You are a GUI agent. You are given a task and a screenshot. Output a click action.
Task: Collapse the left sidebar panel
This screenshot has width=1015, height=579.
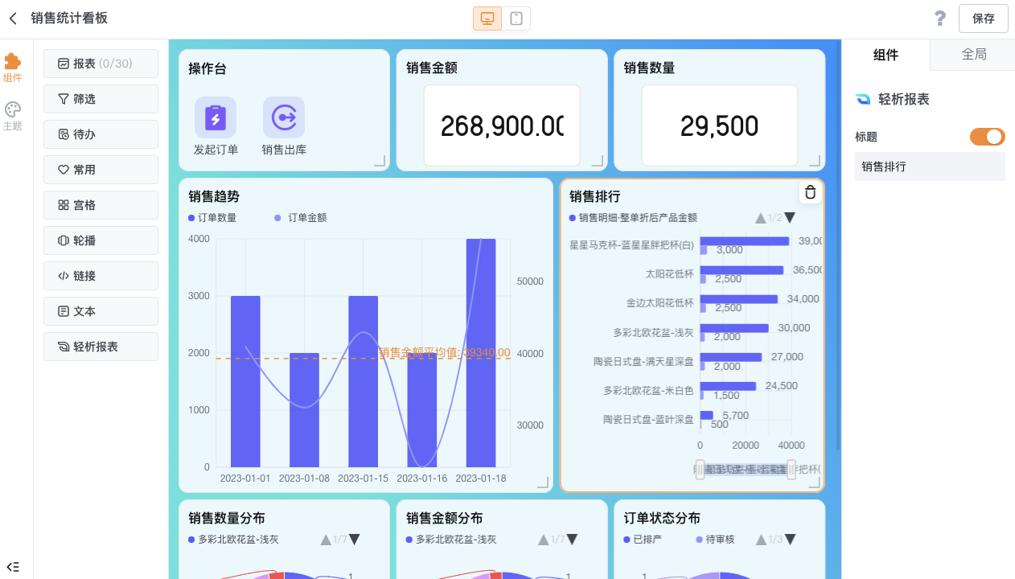[x=12, y=567]
